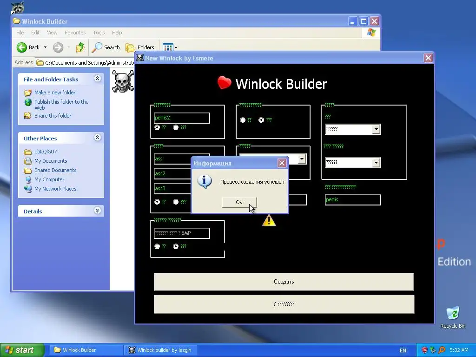The height and width of the screenshot is (357, 476).
Task: Expand the Details panel
Action: (97, 211)
